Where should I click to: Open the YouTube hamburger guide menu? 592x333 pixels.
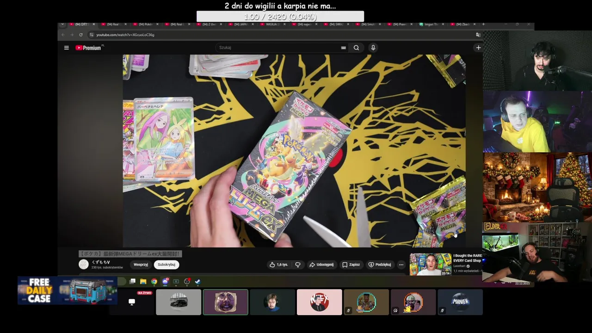(67, 48)
